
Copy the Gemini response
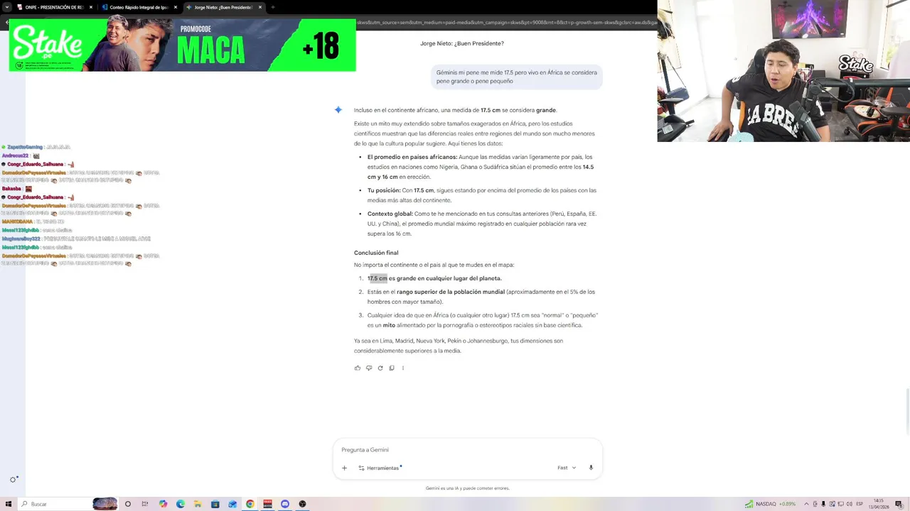[392, 368]
